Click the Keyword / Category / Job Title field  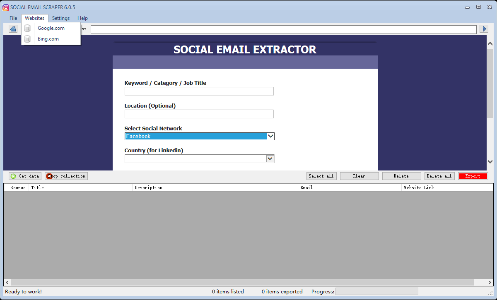[x=199, y=91]
